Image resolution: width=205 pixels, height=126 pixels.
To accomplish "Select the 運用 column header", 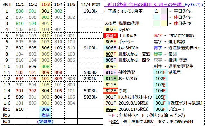I will point(7,5).
